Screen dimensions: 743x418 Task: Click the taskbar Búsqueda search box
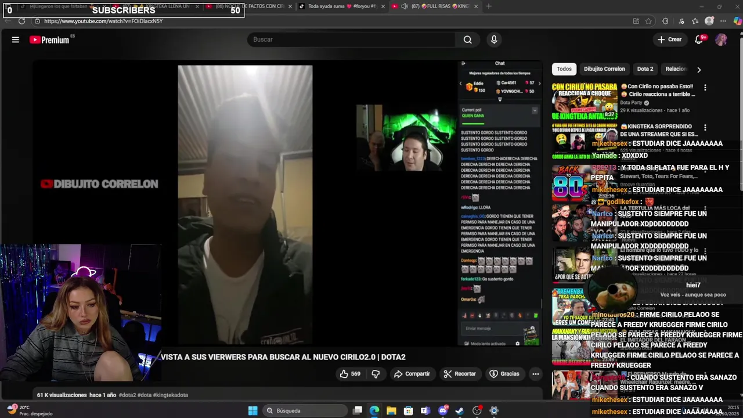click(304, 410)
